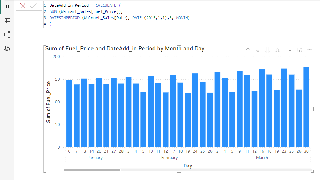The width and height of the screenshot is (320, 180).
Task: Select the chart title text
Action: pyautogui.click(x=125, y=49)
